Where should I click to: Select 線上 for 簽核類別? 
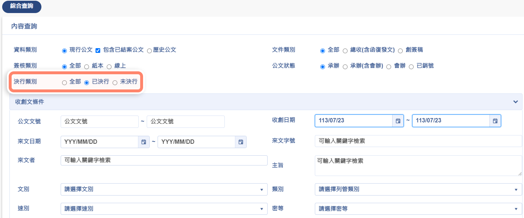[x=109, y=67]
